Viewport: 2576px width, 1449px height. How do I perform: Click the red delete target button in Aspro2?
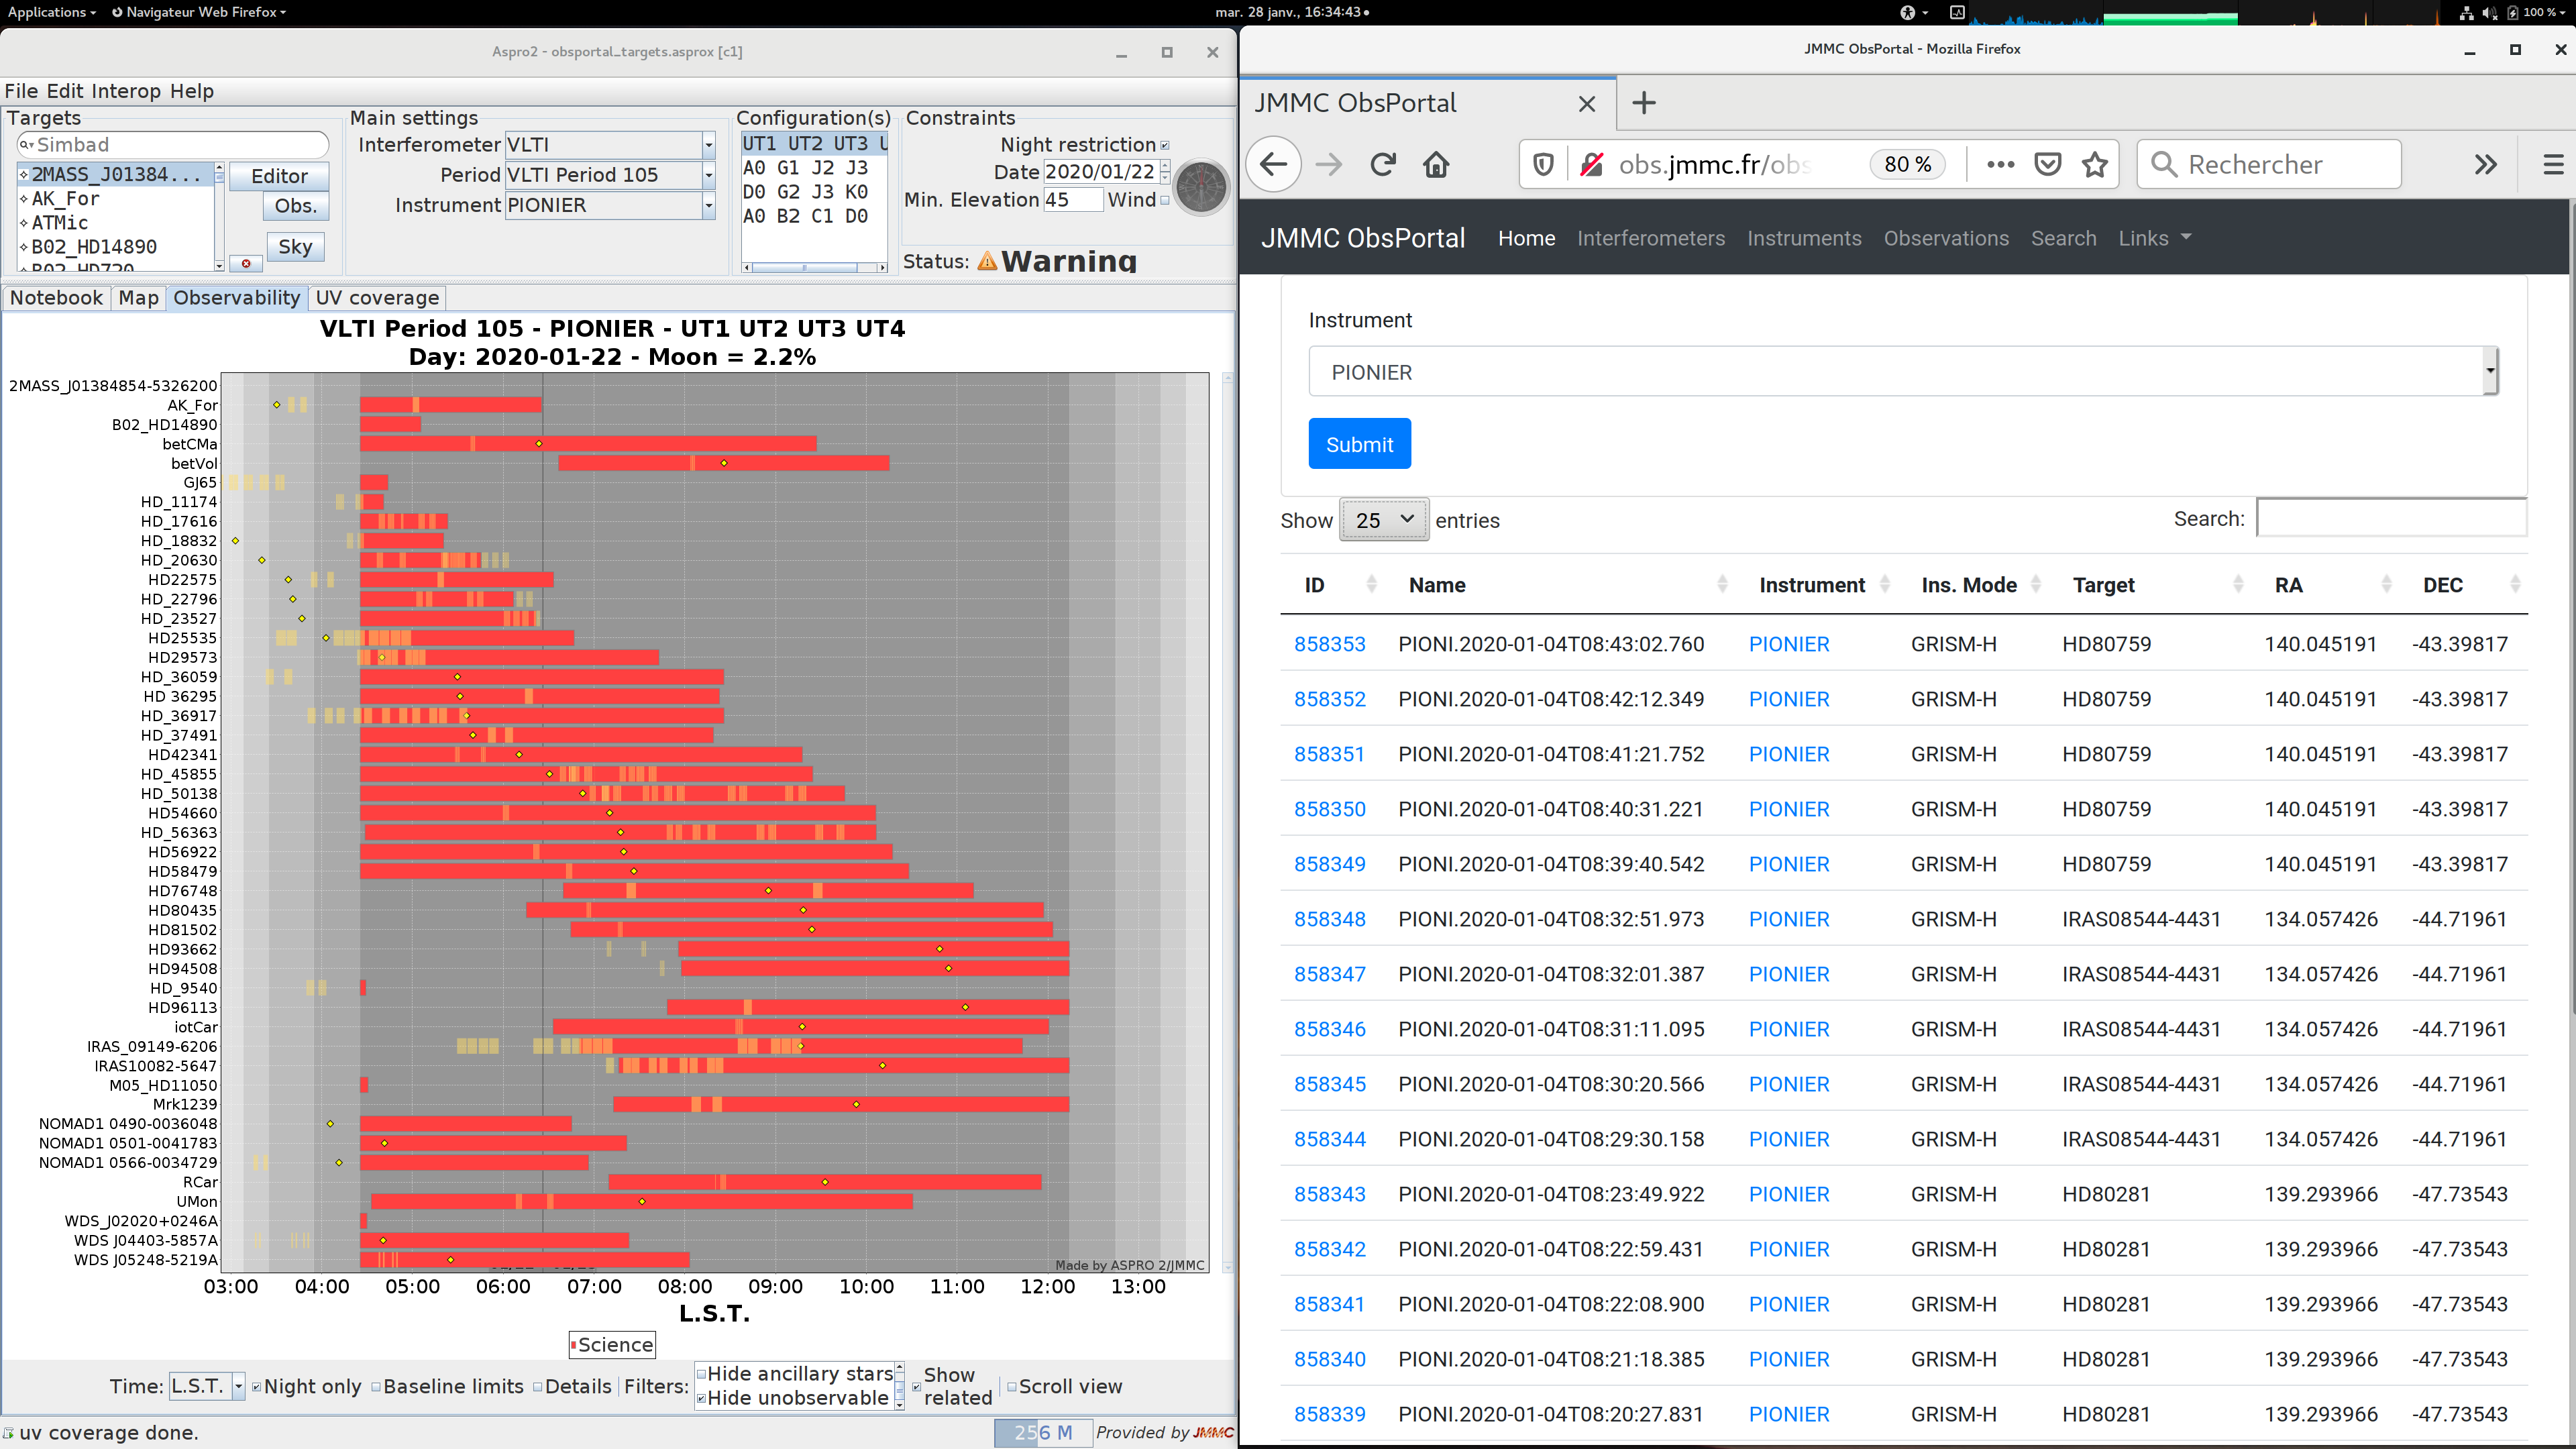[x=246, y=263]
